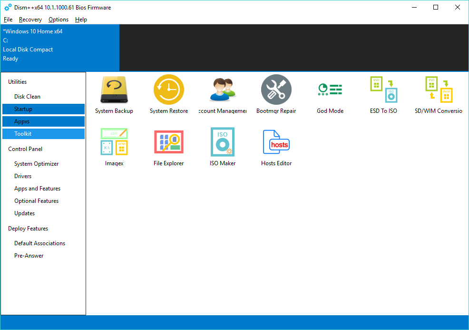The image size is (469, 330).
Task: Go to Appxs in the sidebar
Action: [x=43, y=121]
